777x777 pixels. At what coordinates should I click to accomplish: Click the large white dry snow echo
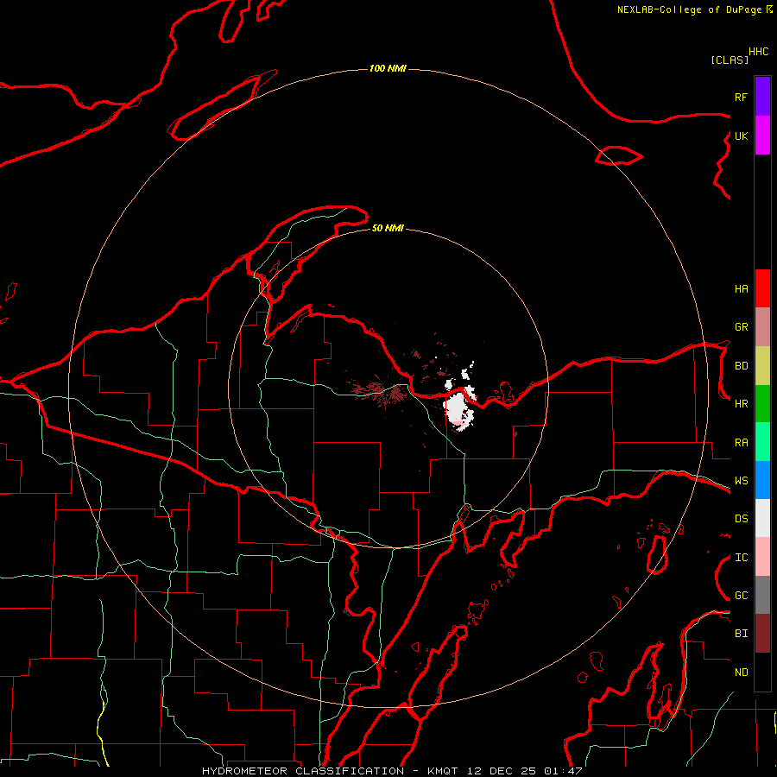click(x=458, y=409)
